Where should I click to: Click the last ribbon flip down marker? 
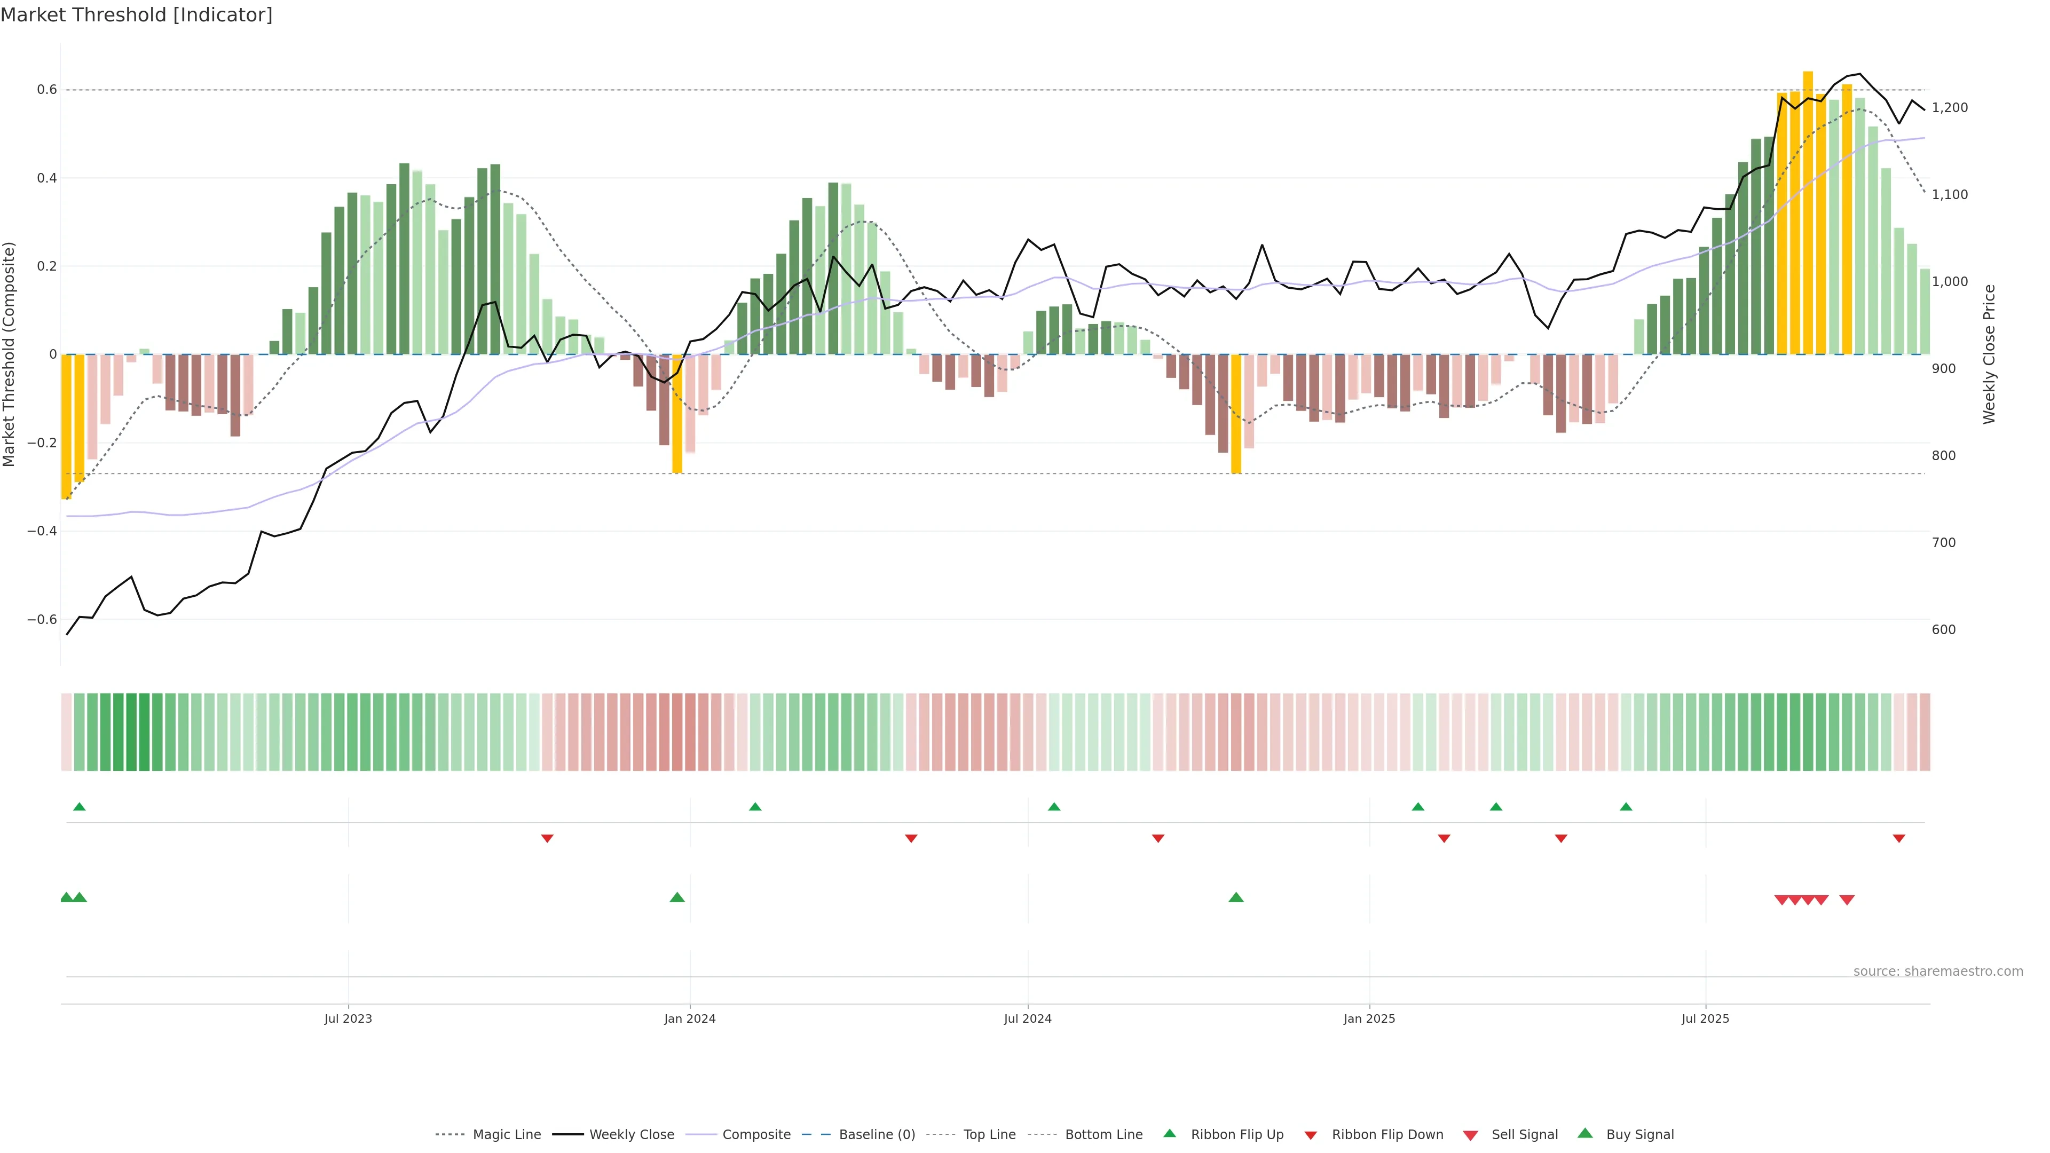[1899, 839]
